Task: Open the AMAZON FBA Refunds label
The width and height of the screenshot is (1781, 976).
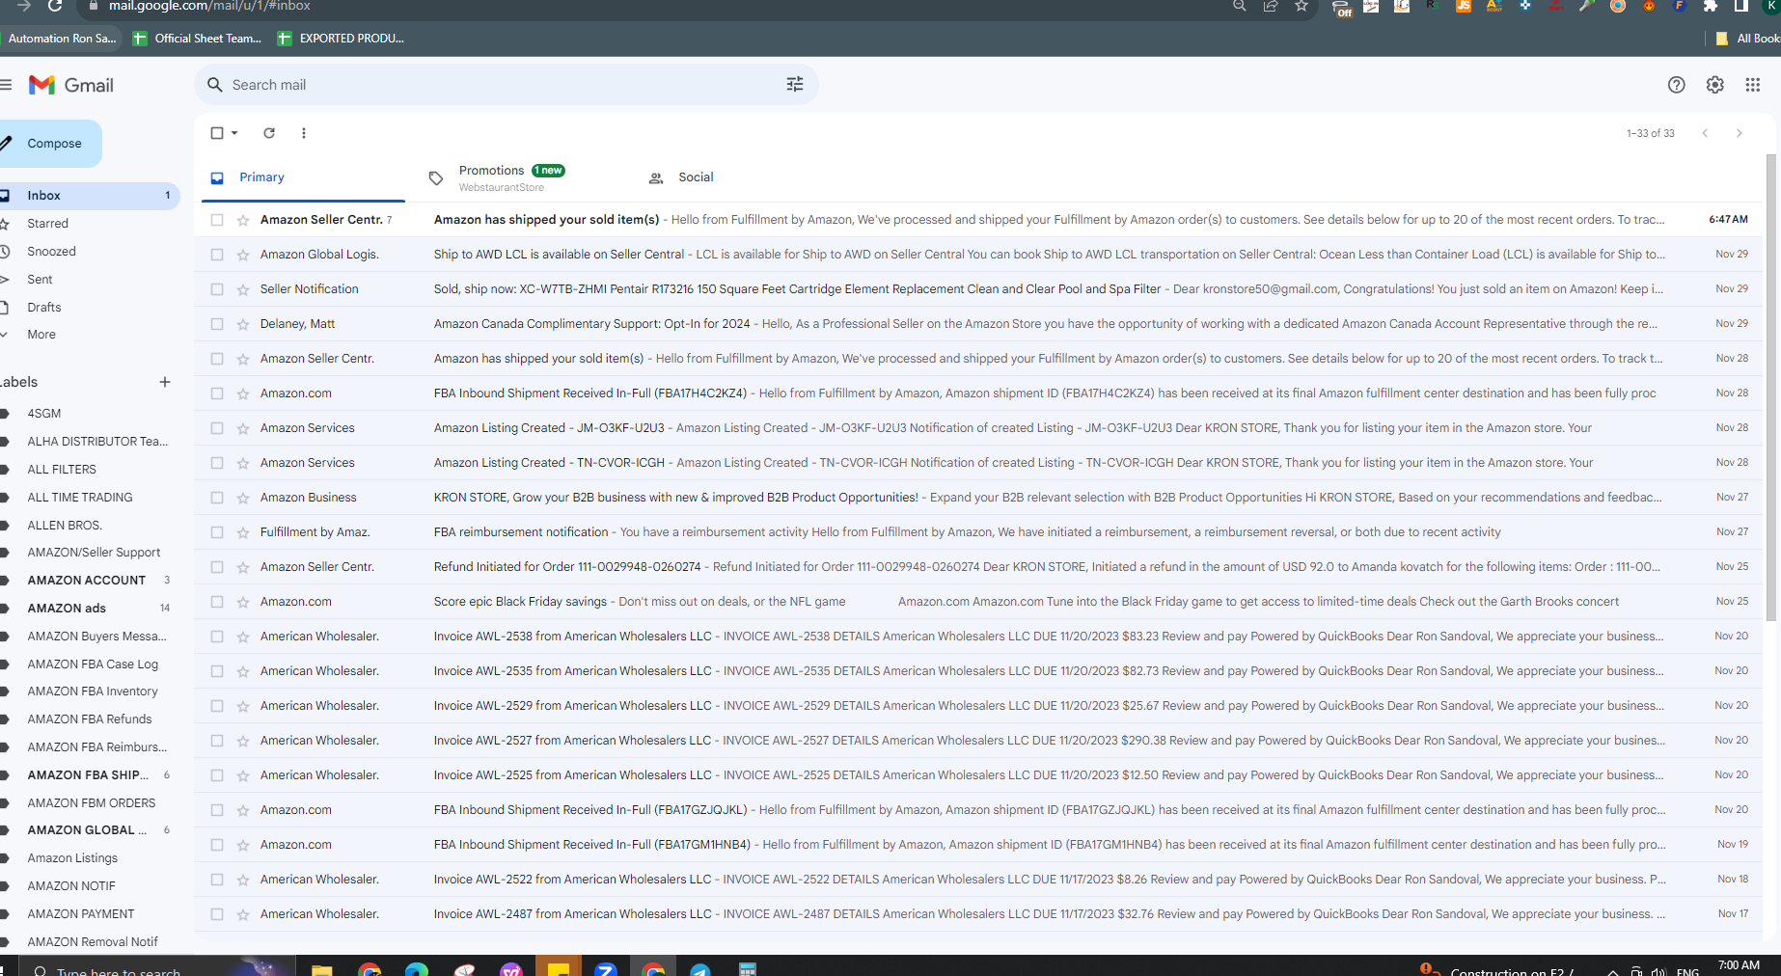Action: pos(90,719)
